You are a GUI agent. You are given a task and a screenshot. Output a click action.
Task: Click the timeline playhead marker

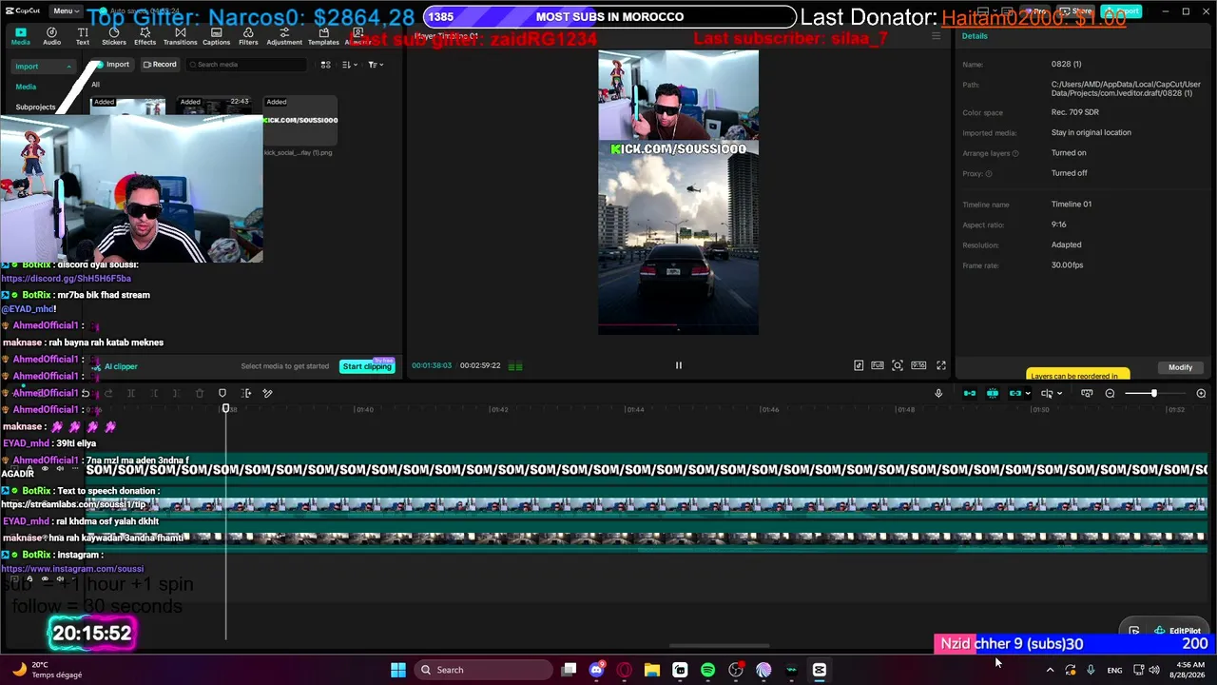(225, 409)
